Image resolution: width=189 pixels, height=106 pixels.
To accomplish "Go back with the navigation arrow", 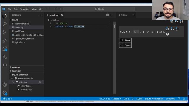I will pos(55,9).
